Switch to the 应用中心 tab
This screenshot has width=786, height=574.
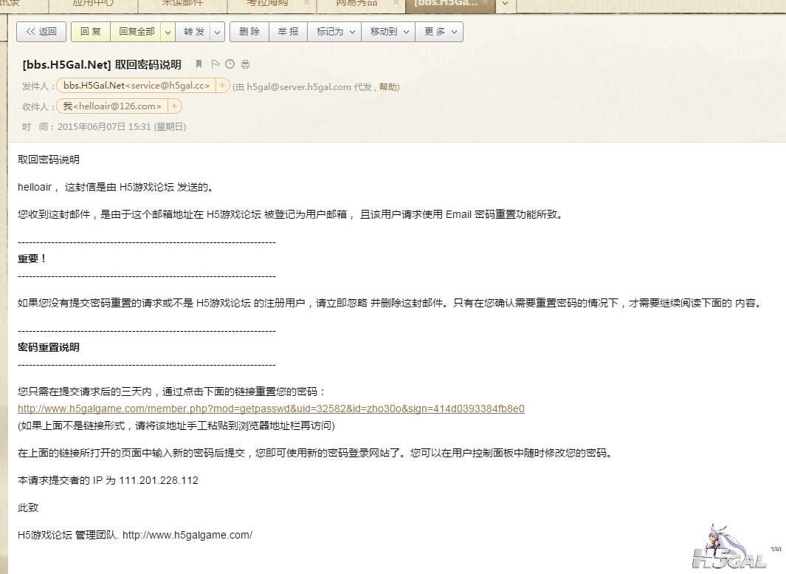click(x=92, y=3)
